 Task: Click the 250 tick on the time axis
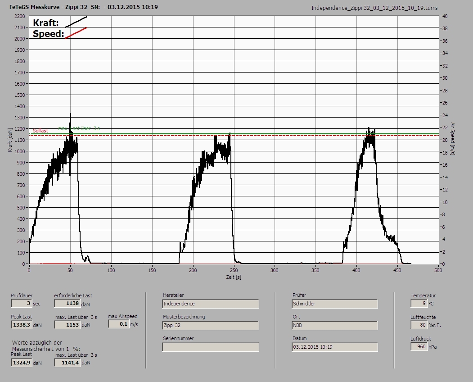click(x=234, y=270)
